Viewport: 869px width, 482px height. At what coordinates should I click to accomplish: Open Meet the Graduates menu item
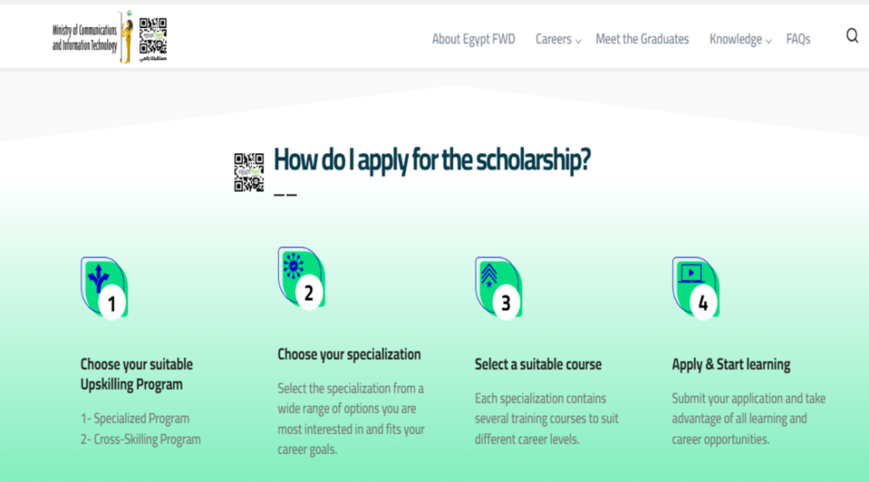(643, 39)
